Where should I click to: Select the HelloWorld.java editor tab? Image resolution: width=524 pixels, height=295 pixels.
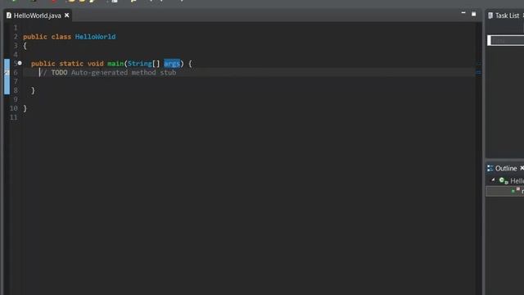38,16
